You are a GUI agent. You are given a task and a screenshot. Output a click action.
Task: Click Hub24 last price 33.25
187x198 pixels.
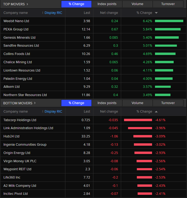(x=86, y=136)
